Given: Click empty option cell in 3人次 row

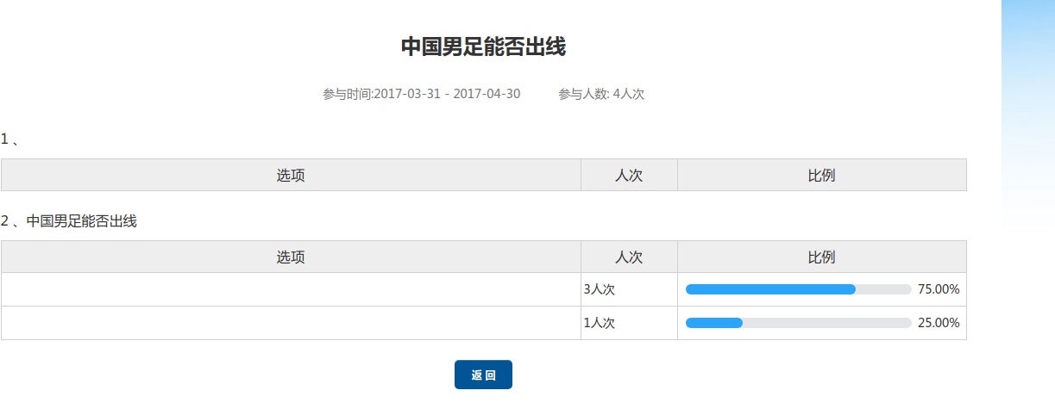Looking at the screenshot, I should click(291, 289).
